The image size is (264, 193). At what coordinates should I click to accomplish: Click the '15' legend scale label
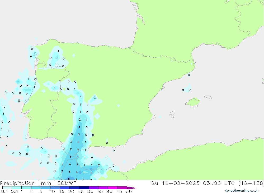click(62, 191)
